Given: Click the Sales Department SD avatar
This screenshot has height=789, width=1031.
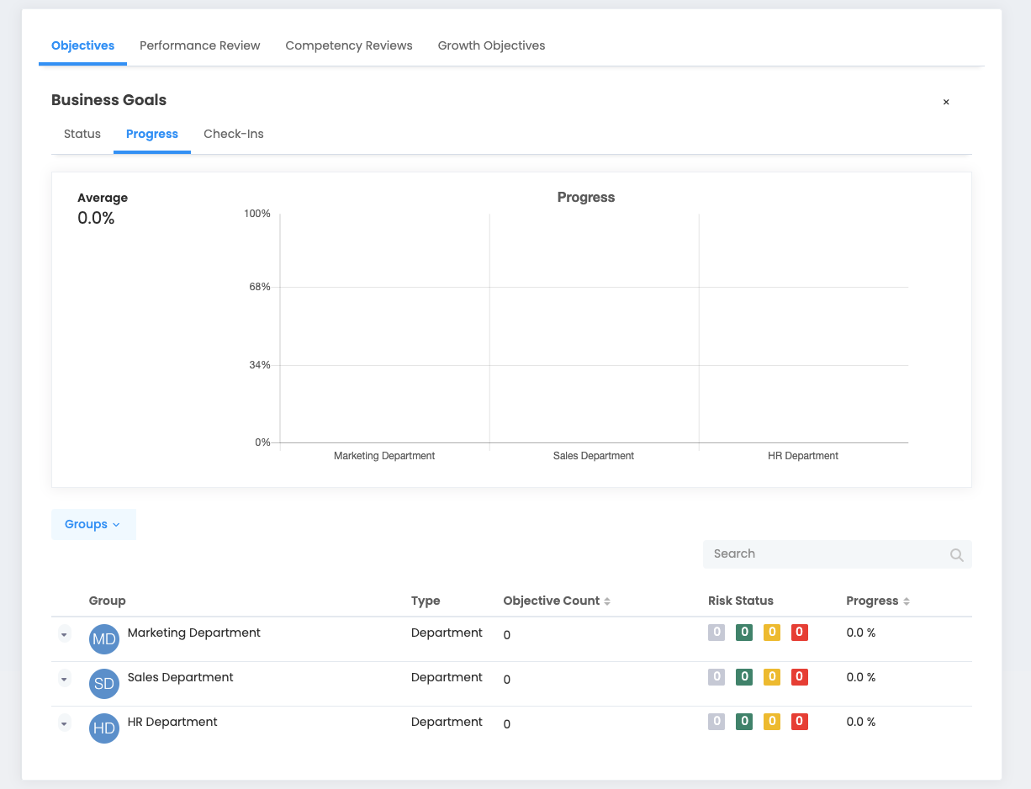Looking at the screenshot, I should pos(104,684).
